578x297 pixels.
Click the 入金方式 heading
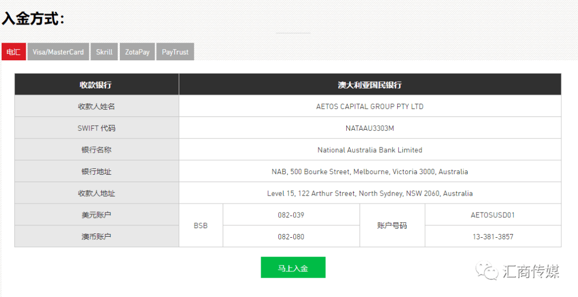(33, 18)
